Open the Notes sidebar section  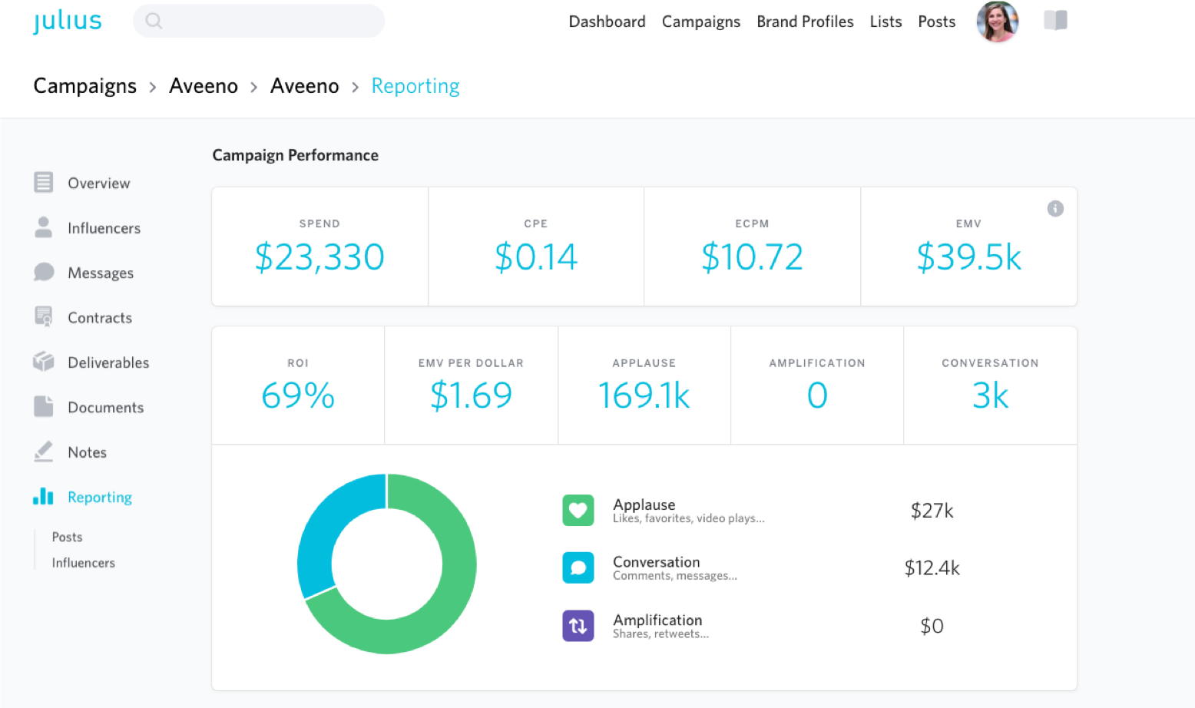[x=87, y=452]
